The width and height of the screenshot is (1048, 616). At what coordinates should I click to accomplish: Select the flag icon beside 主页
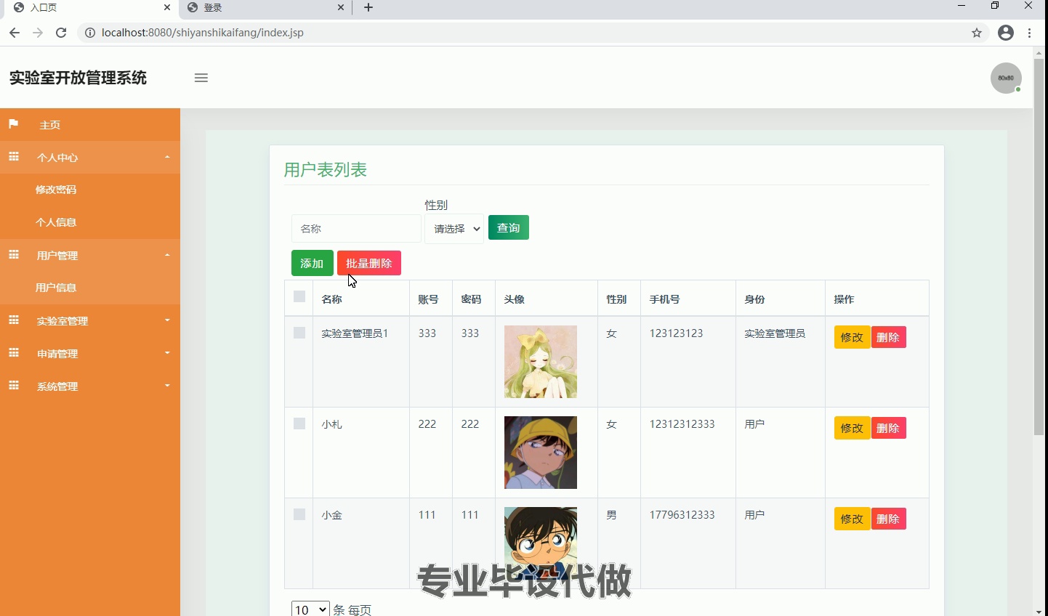coord(12,124)
